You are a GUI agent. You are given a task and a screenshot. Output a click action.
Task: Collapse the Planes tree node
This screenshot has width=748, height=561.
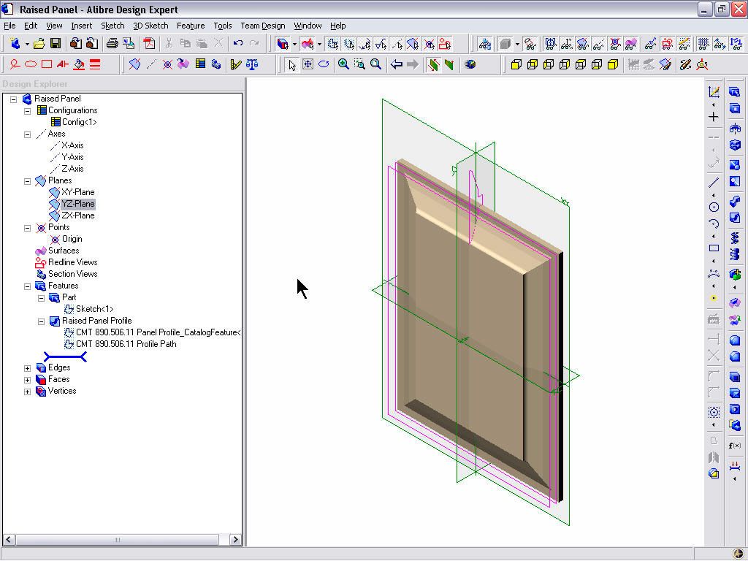(x=27, y=180)
